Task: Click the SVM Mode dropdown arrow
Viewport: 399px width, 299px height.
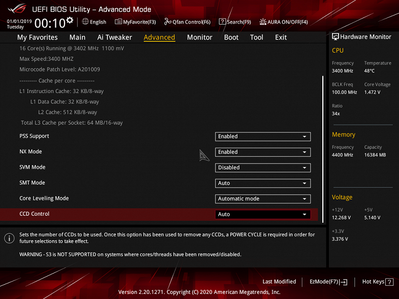Action: 304,168
